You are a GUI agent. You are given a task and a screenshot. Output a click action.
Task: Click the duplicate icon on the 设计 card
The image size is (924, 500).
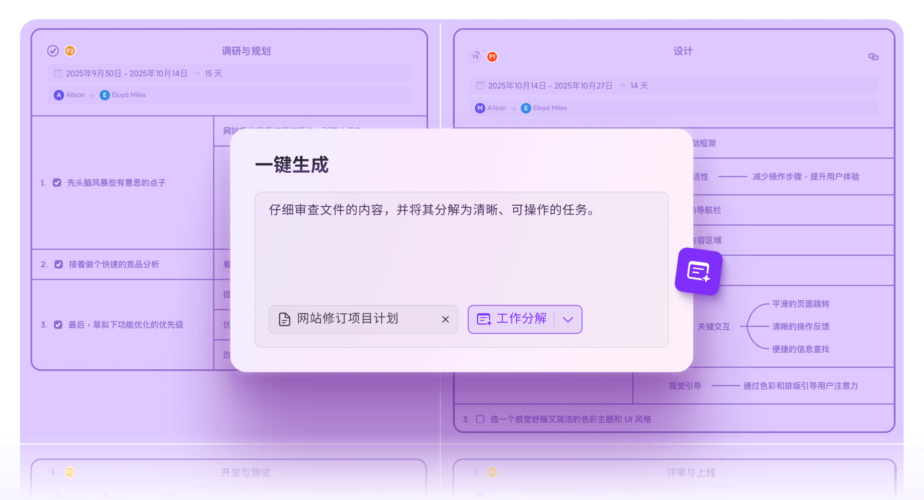(x=873, y=56)
